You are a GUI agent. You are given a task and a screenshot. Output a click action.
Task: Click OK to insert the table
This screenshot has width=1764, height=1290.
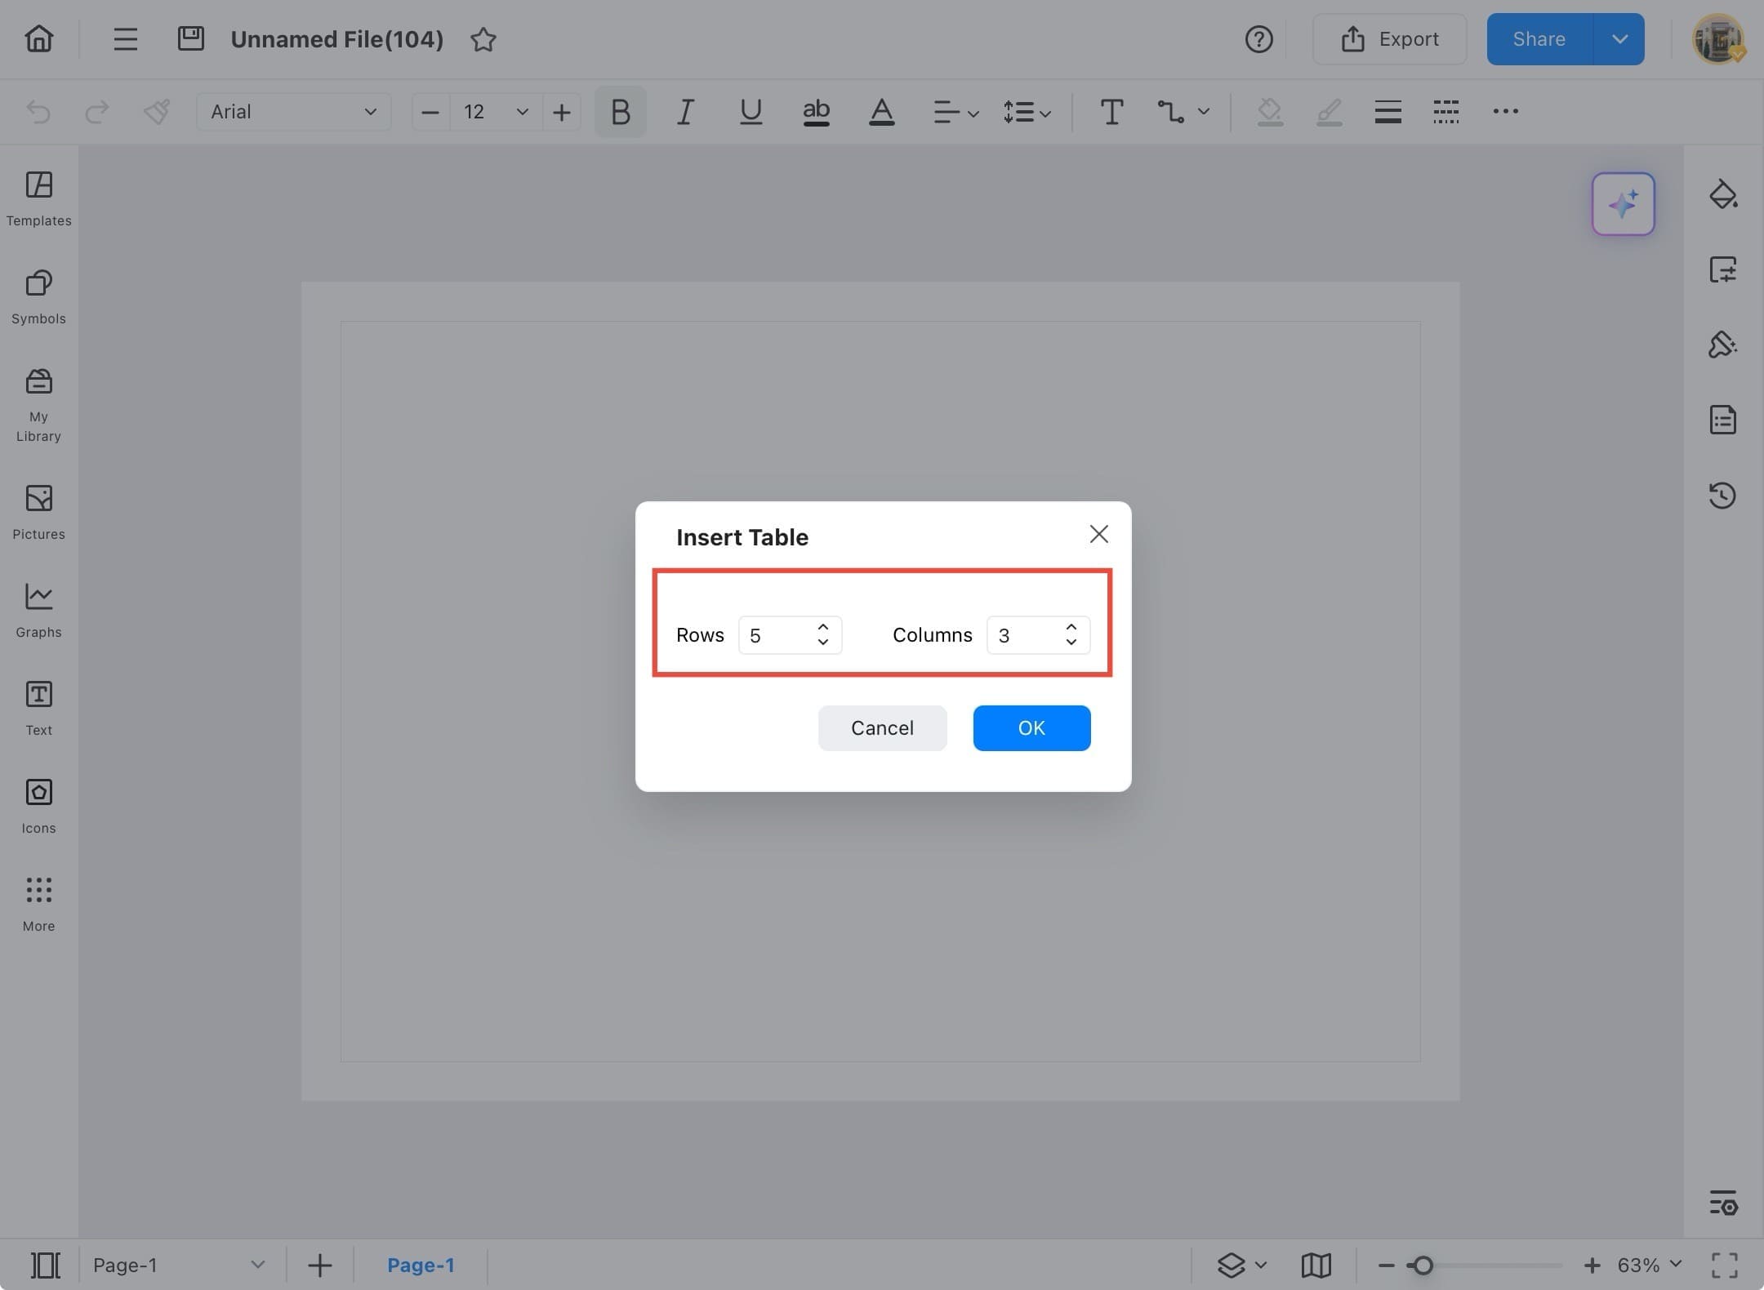[x=1031, y=727]
